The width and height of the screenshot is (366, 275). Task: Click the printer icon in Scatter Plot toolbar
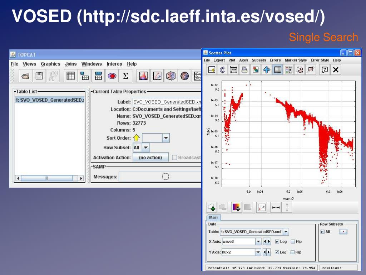click(x=244, y=69)
